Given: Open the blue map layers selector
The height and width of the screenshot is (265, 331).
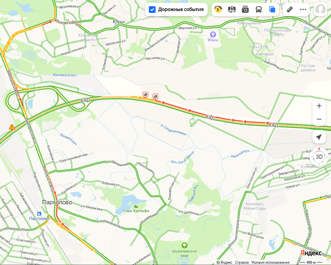Looking at the screenshot, I should coord(272,10).
